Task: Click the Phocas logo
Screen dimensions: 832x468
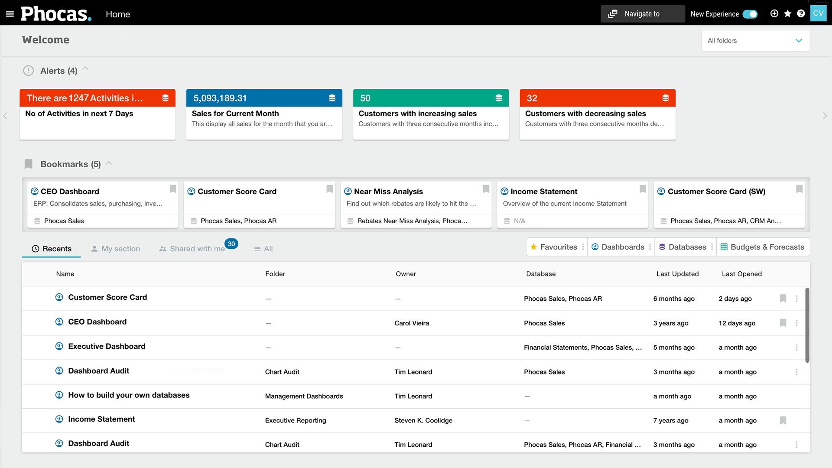Action: point(55,13)
